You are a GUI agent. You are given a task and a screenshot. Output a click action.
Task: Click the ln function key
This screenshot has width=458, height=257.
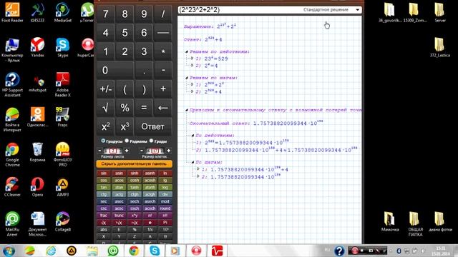coord(165,173)
